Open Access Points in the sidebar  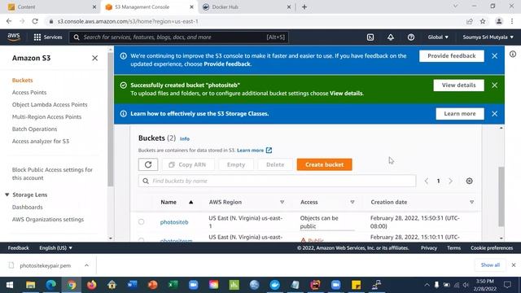(x=29, y=92)
